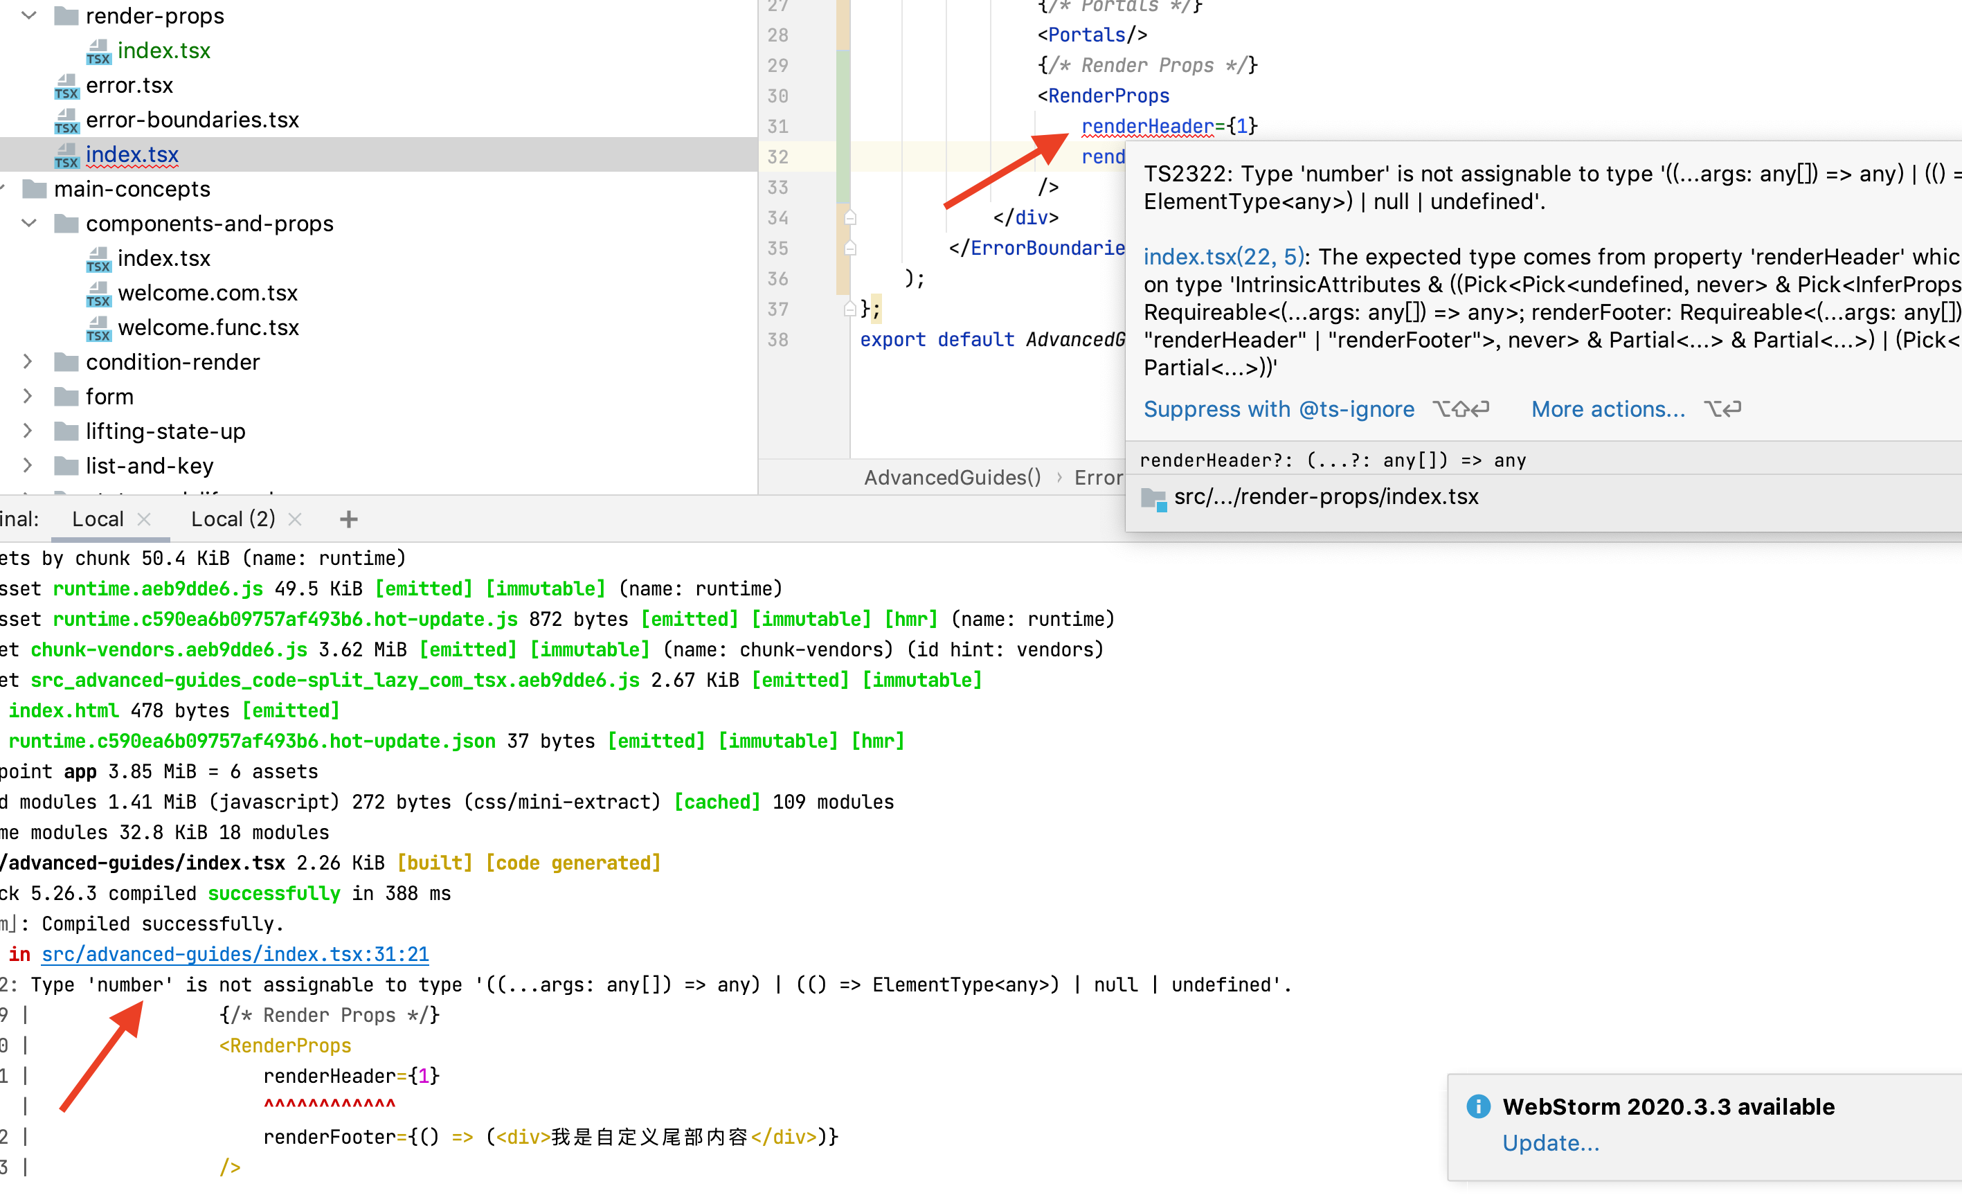Click the welcome.func.tsx file icon

99,328
